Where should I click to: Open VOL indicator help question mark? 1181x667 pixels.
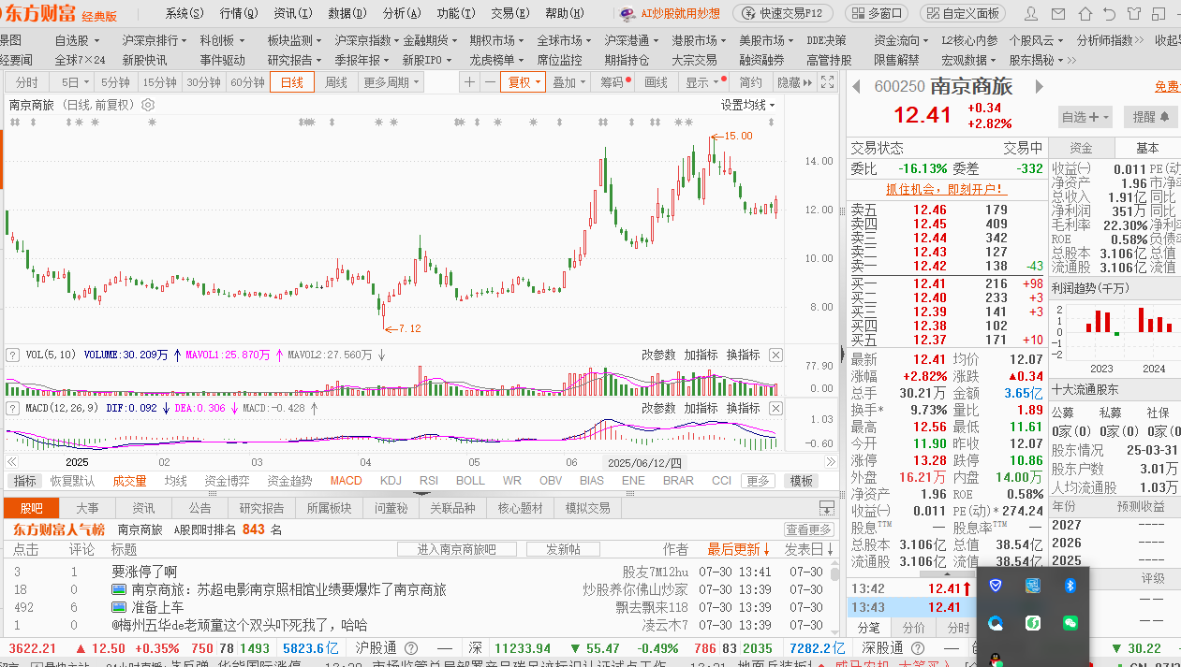12,355
